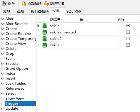Switch to the SQL 预览 tab

(74, 11)
